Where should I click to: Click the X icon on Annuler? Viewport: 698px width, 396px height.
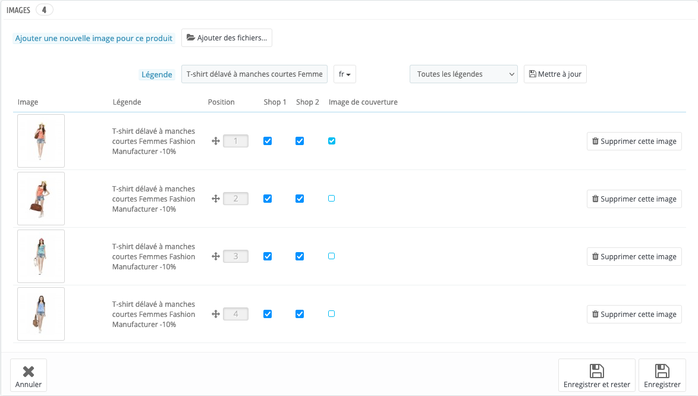point(29,372)
